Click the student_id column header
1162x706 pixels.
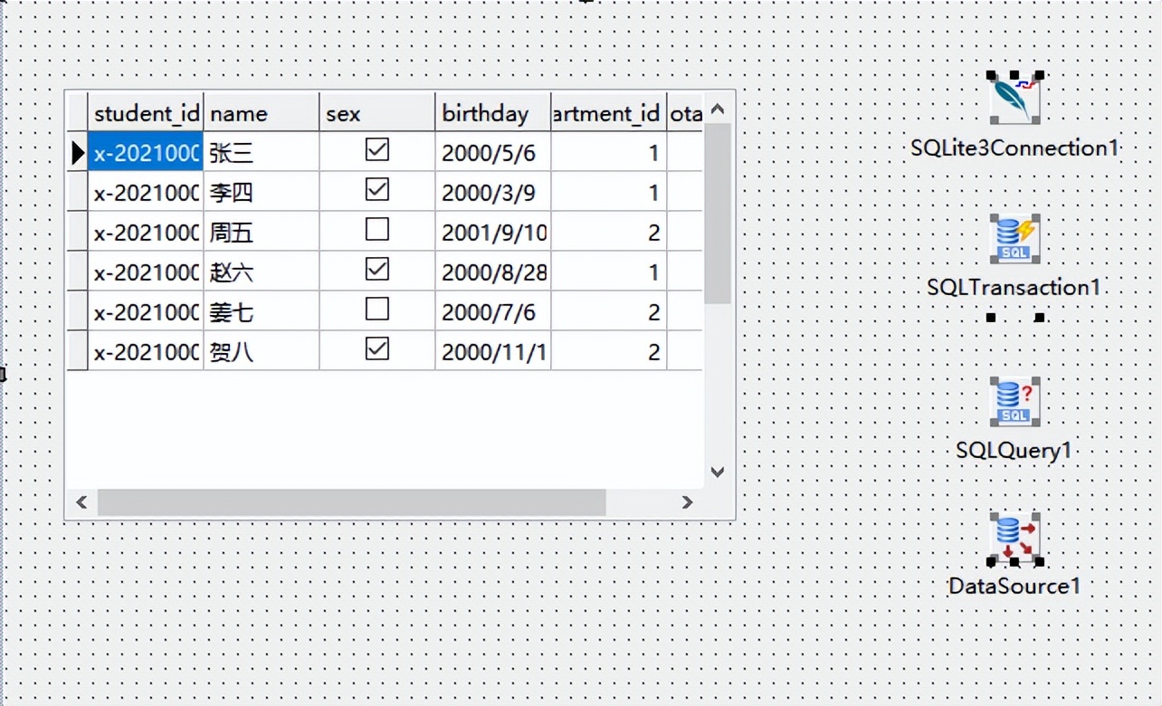(x=147, y=111)
